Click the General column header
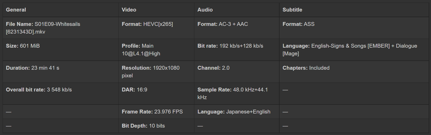 tap(16, 10)
